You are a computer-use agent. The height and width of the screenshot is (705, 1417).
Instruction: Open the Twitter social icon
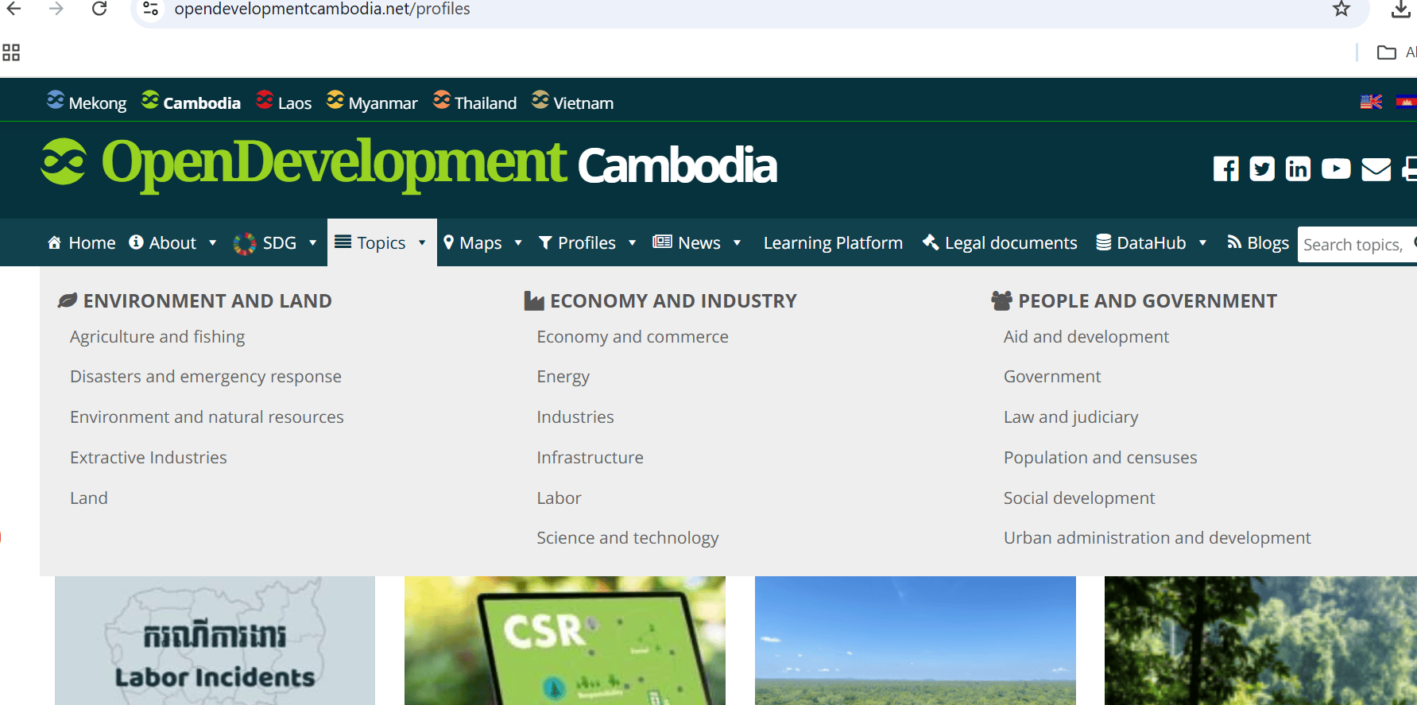tap(1261, 169)
